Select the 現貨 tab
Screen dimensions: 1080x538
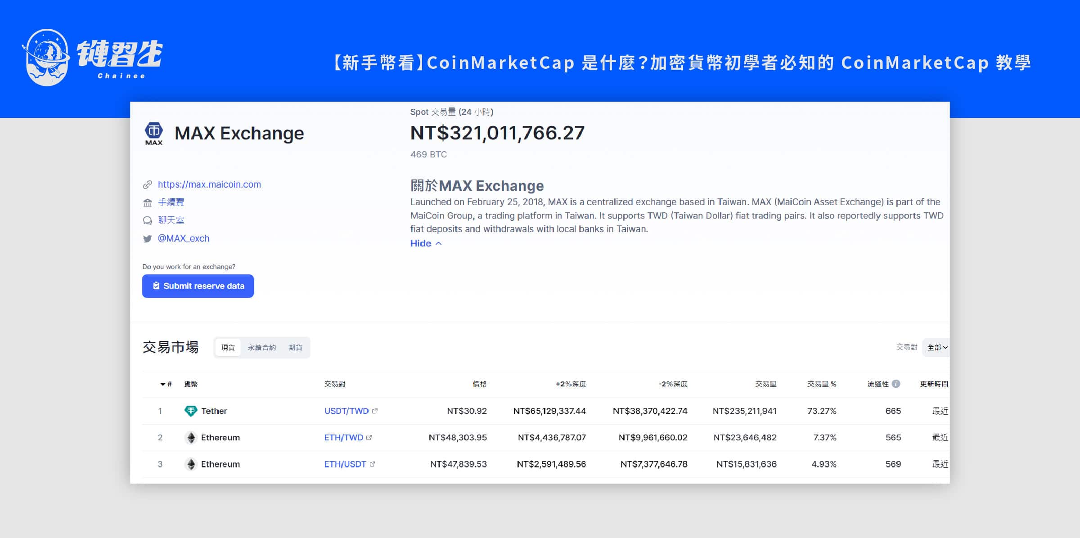(228, 347)
